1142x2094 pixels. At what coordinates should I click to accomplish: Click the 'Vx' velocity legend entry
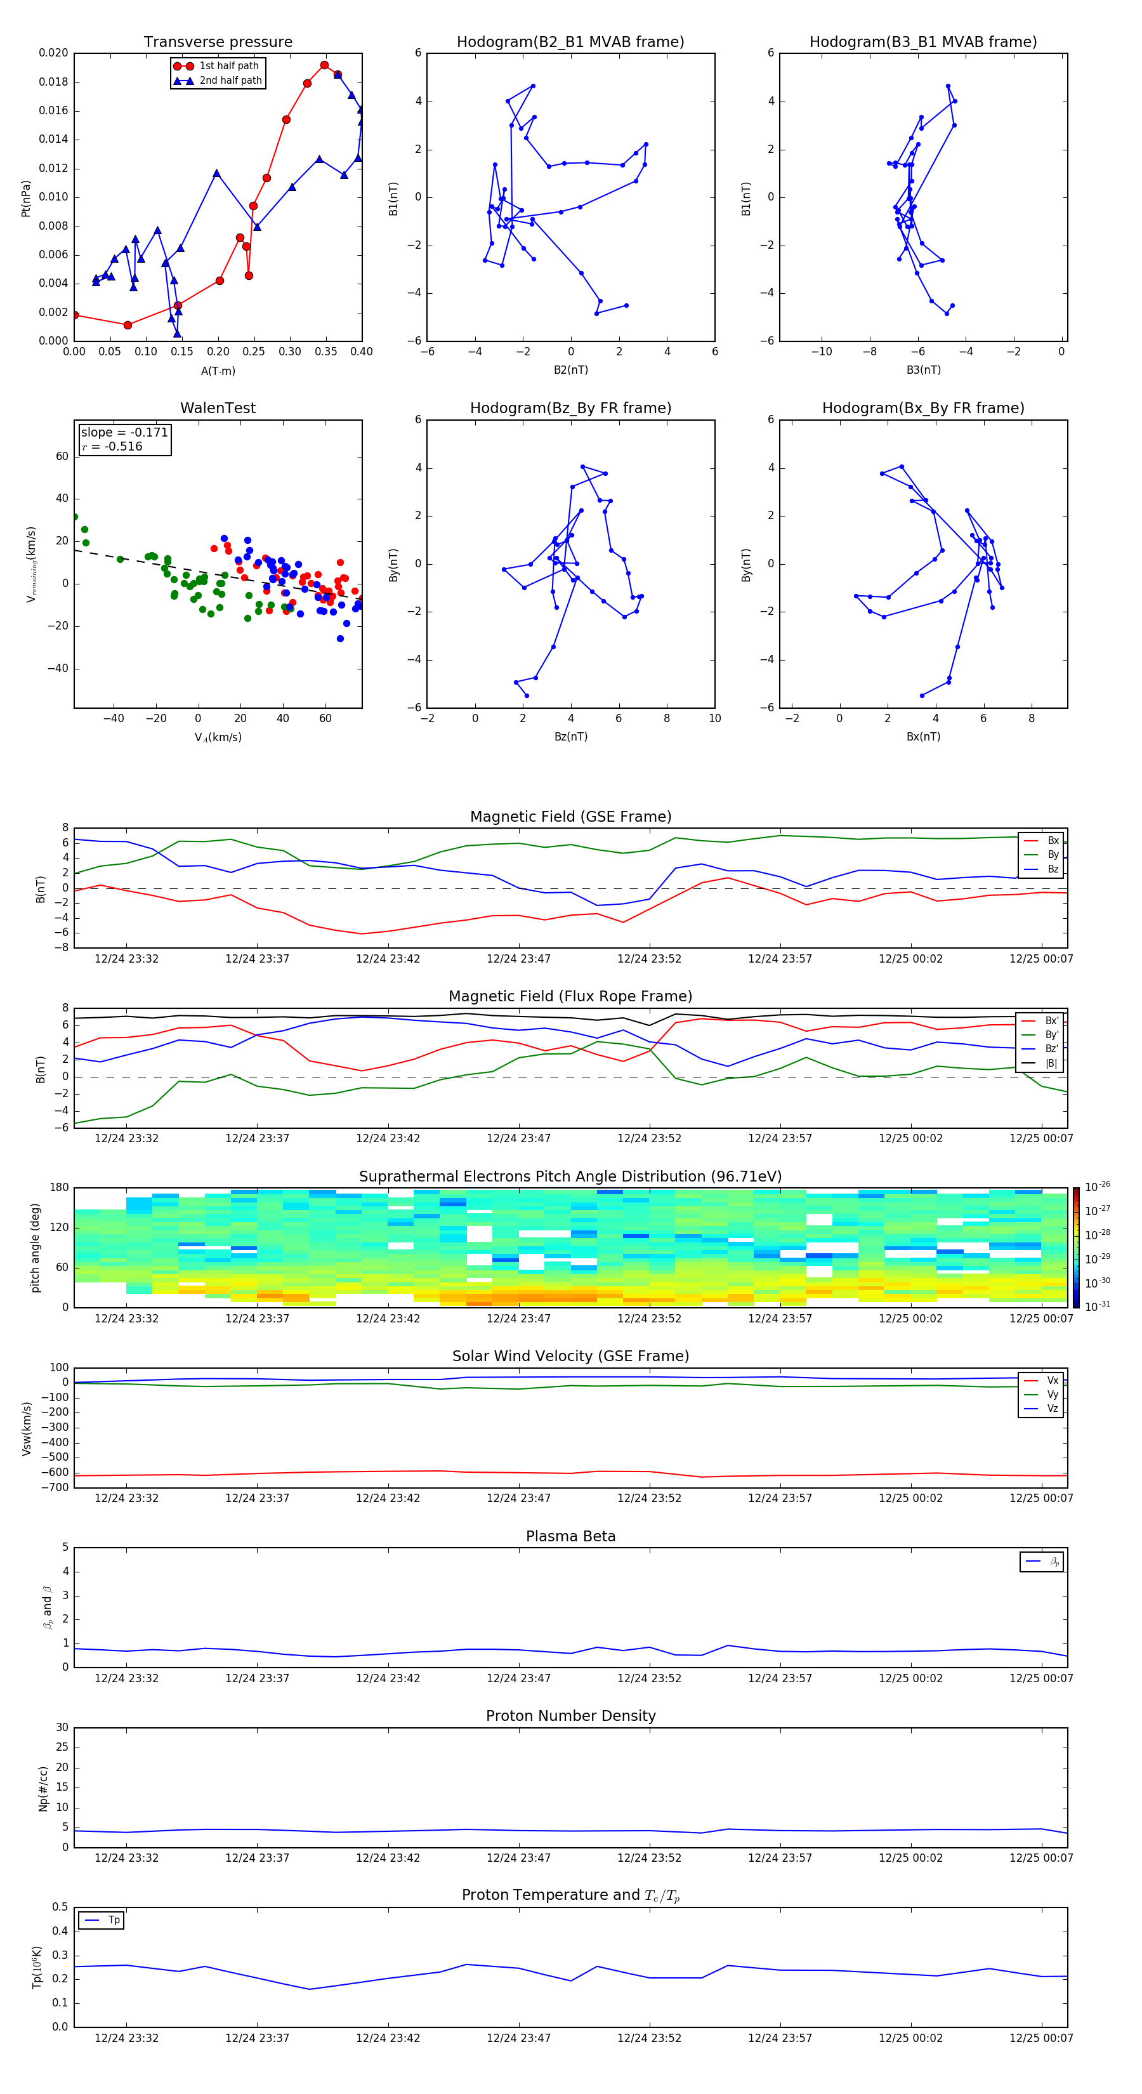[x=1041, y=1380]
